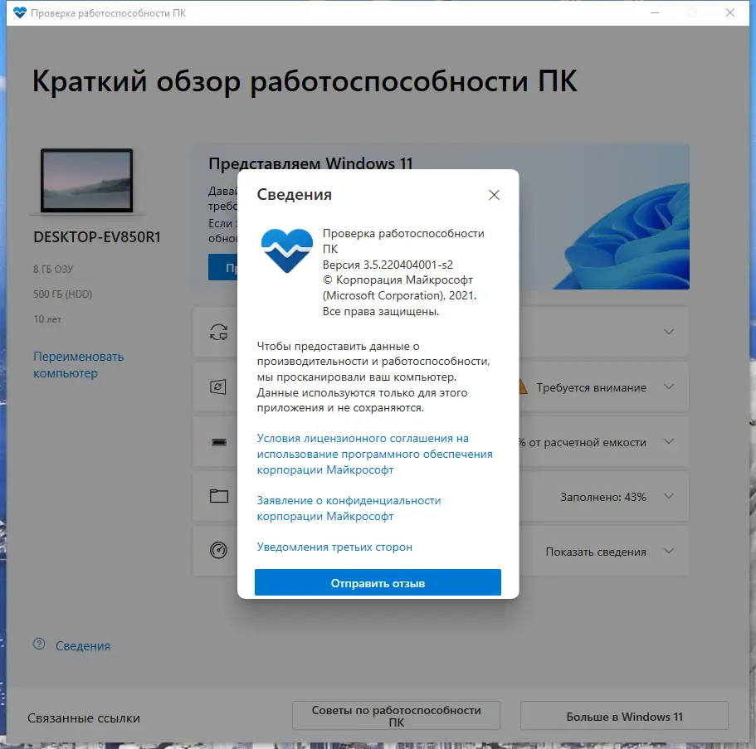
Task: Open the Показать сведения section
Action: pos(669,551)
